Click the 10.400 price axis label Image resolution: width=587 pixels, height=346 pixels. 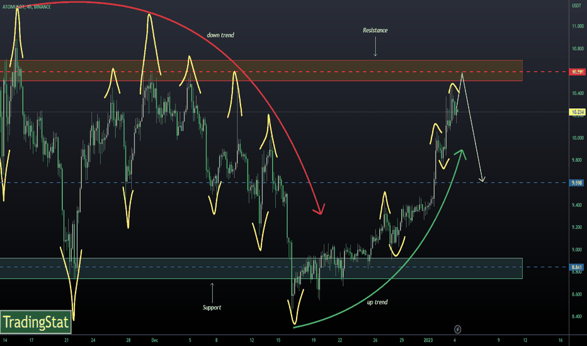[578, 93]
